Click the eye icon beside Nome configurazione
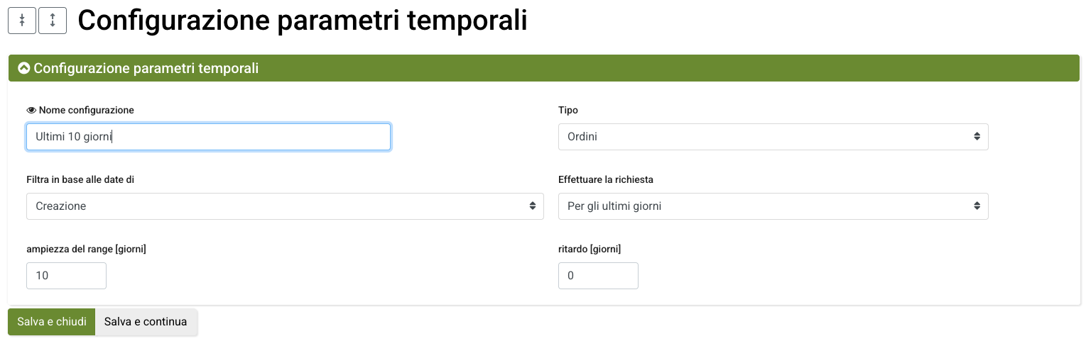The width and height of the screenshot is (1086, 341). click(x=31, y=111)
